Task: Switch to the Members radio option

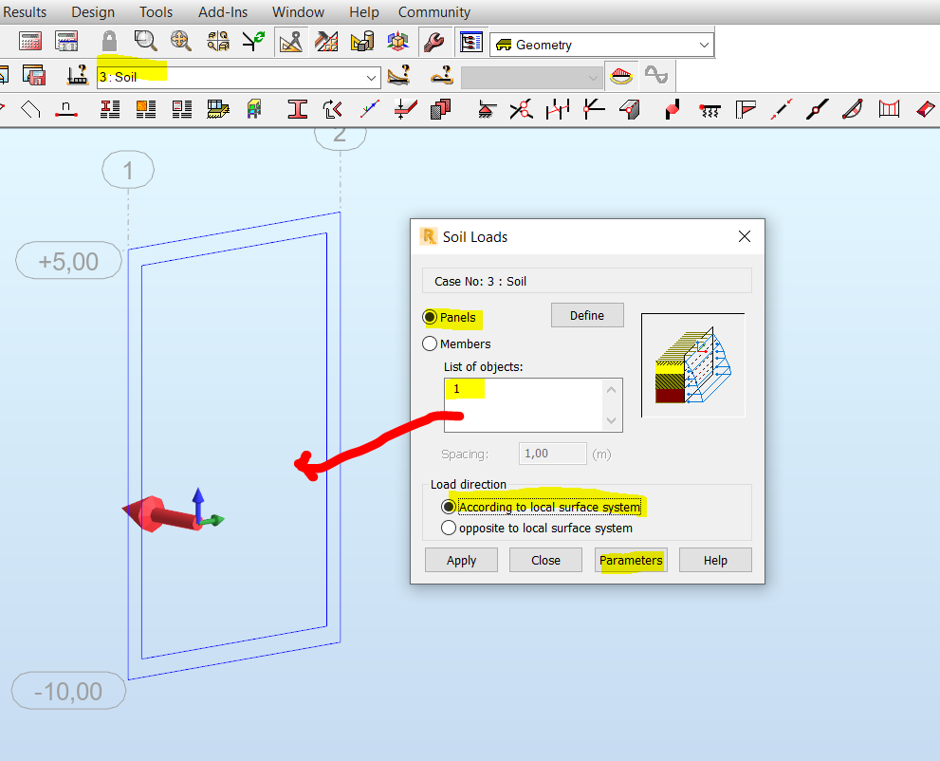Action: 429,343
